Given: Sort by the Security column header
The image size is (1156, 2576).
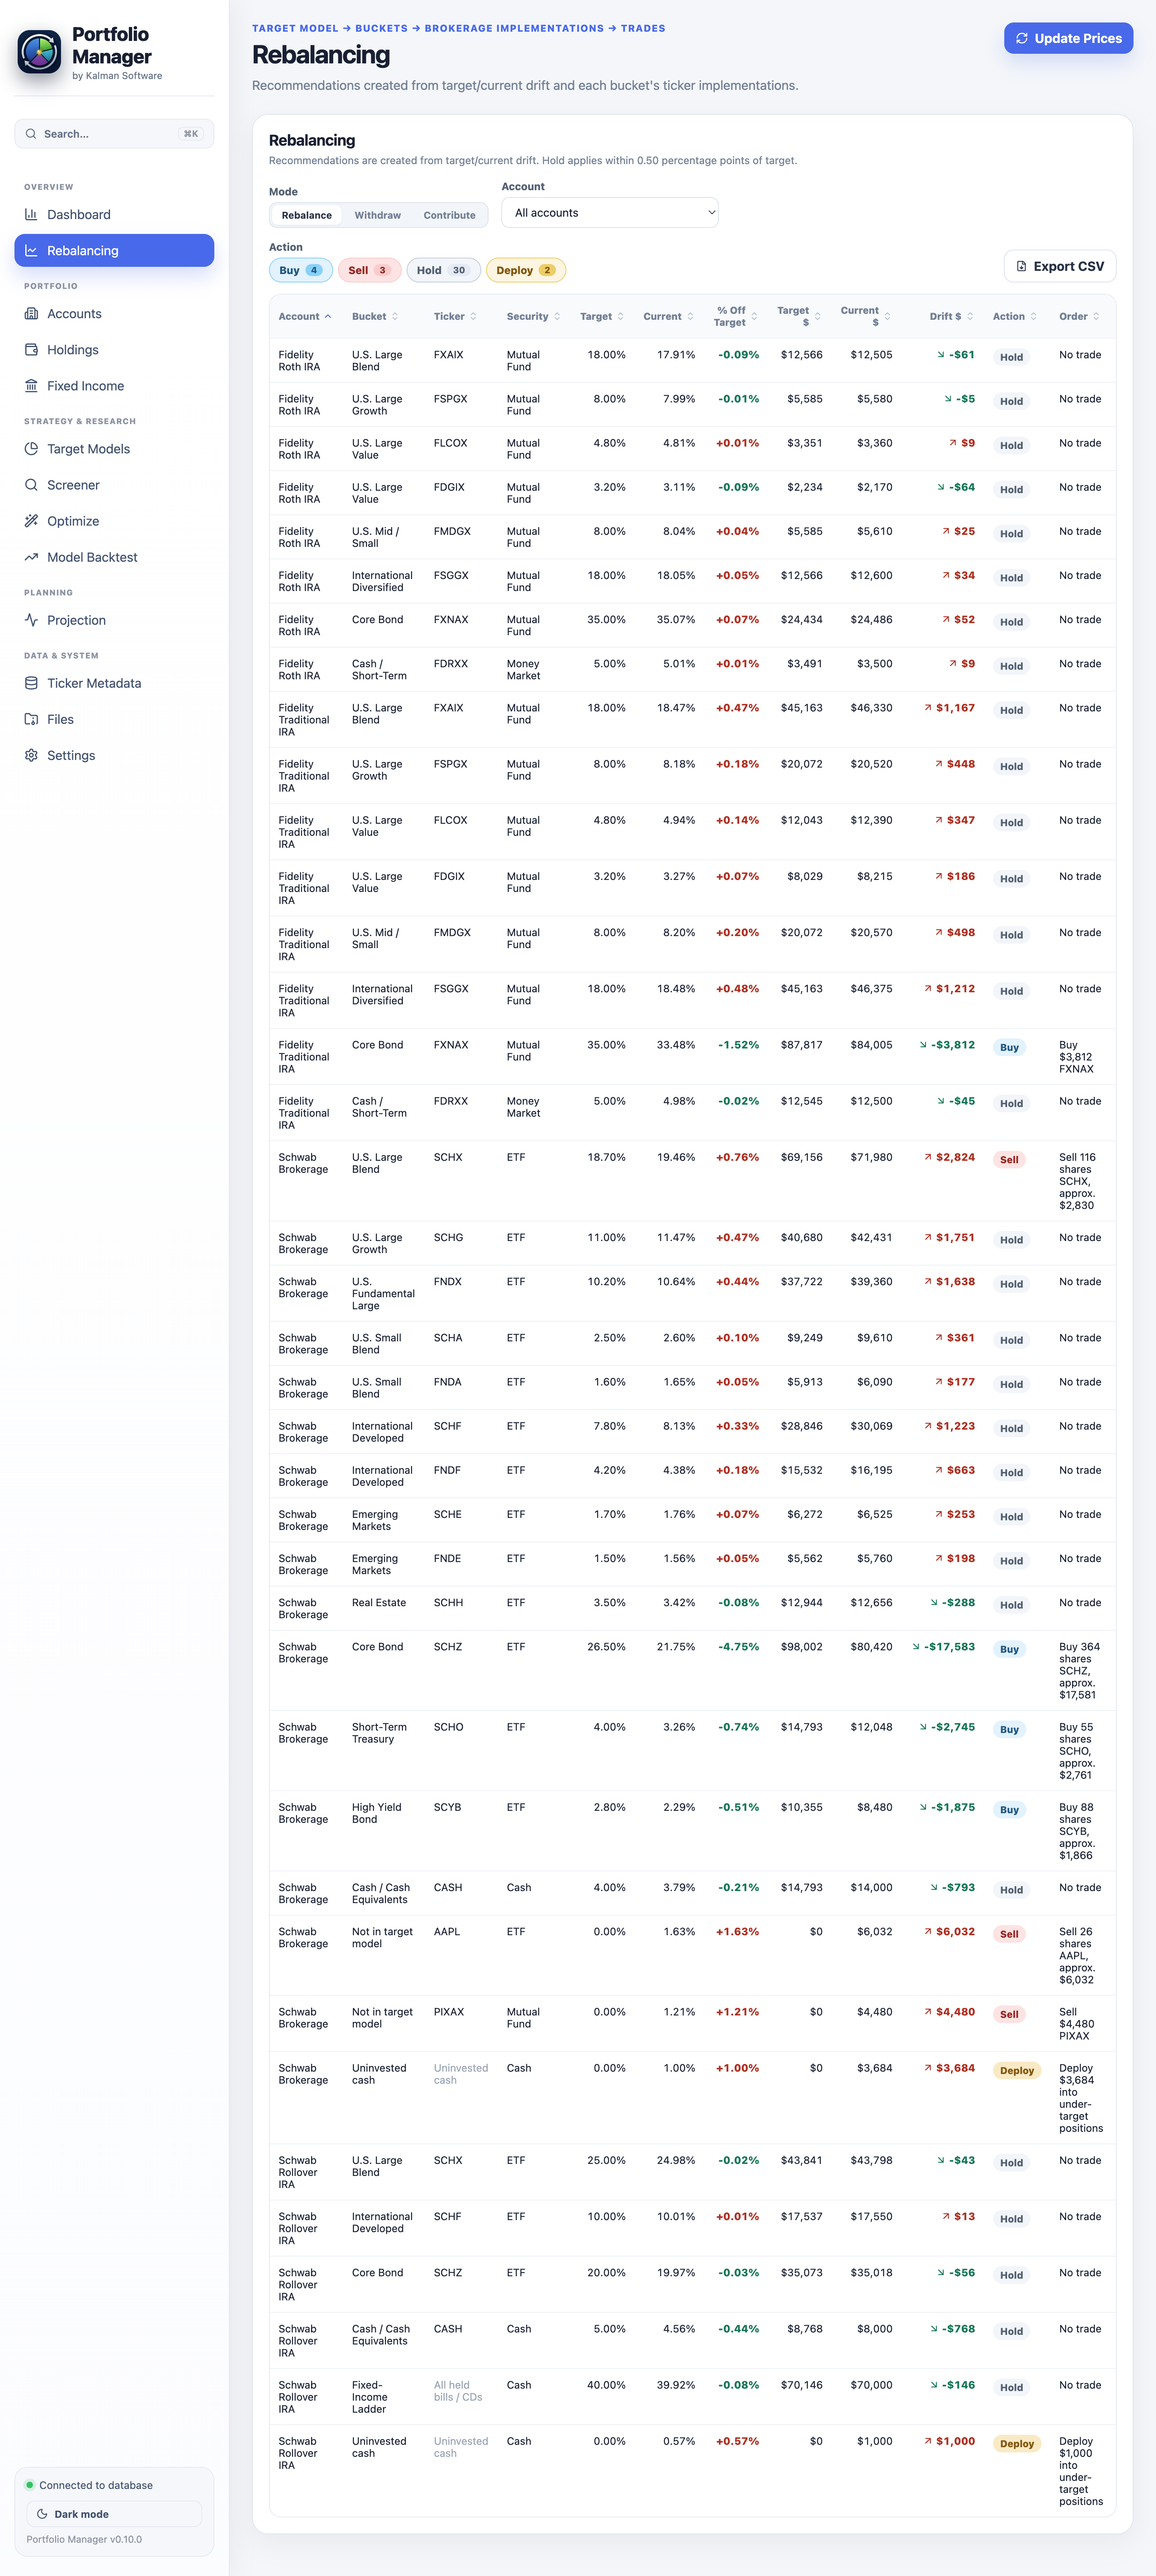Looking at the screenshot, I should [x=533, y=316].
